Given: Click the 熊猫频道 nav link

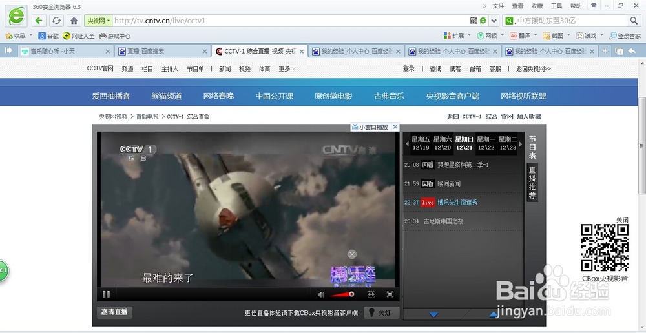Looking at the screenshot, I should [x=167, y=96].
